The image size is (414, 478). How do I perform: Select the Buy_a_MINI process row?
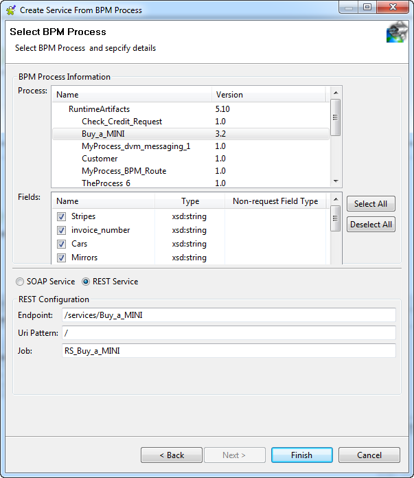pyautogui.click(x=191, y=134)
